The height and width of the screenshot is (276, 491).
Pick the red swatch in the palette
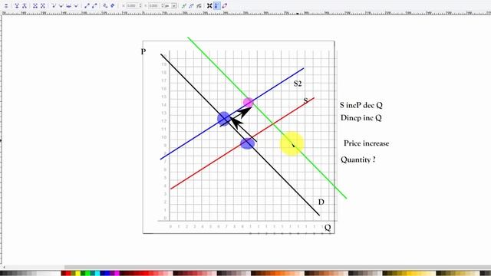coord(68,274)
